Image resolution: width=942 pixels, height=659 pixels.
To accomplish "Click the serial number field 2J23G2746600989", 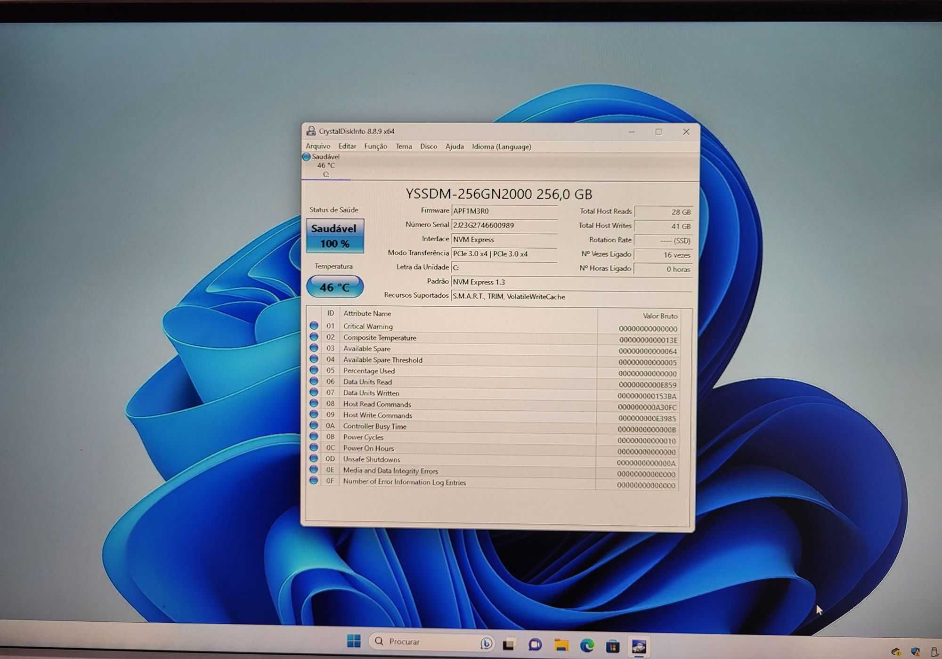I will pyautogui.click(x=504, y=225).
